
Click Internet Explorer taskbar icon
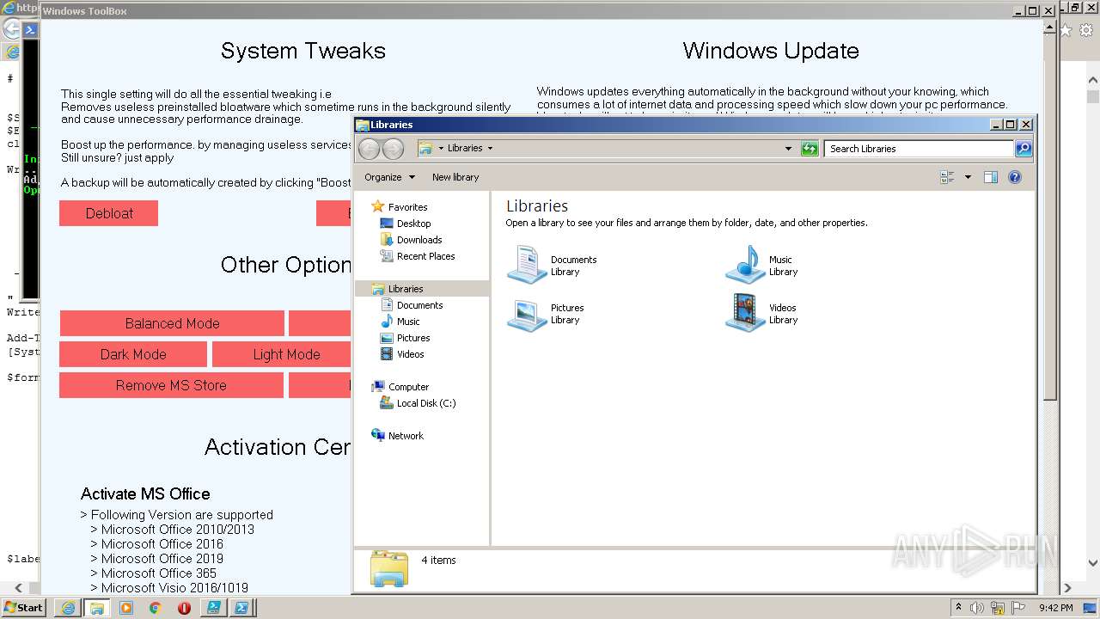coord(68,608)
